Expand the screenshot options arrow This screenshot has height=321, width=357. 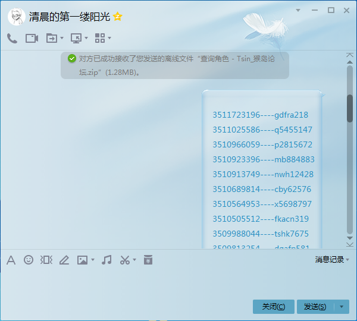click(x=134, y=260)
